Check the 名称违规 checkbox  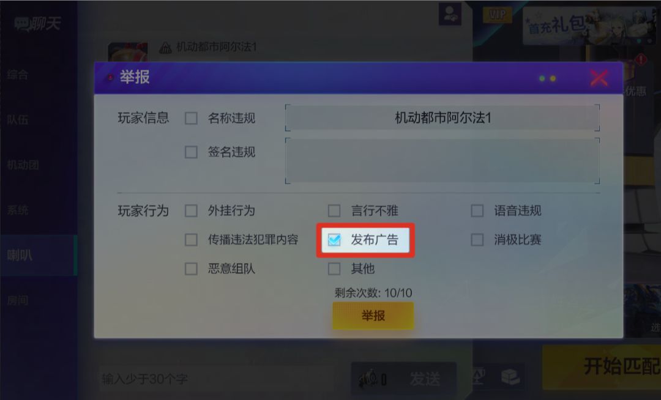(x=191, y=118)
